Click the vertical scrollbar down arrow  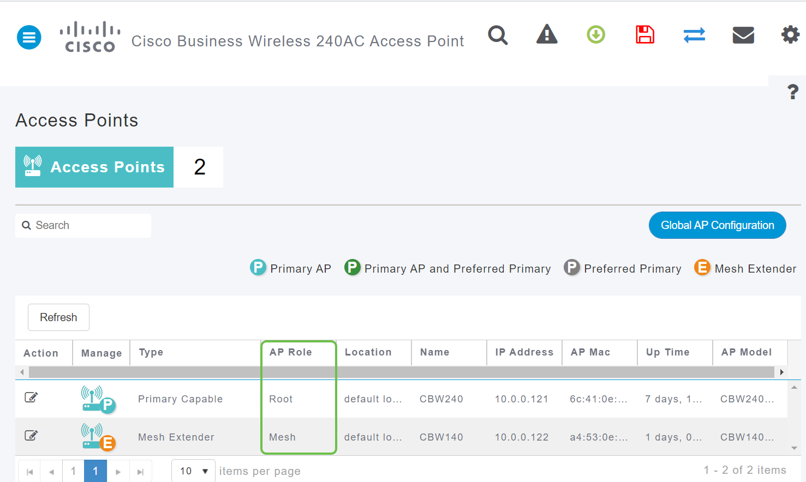pos(795,448)
